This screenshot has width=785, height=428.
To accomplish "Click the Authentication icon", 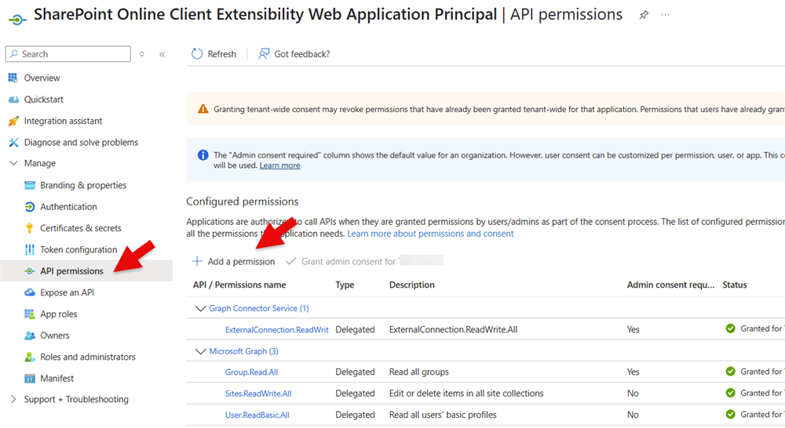I will pyautogui.click(x=30, y=207).
